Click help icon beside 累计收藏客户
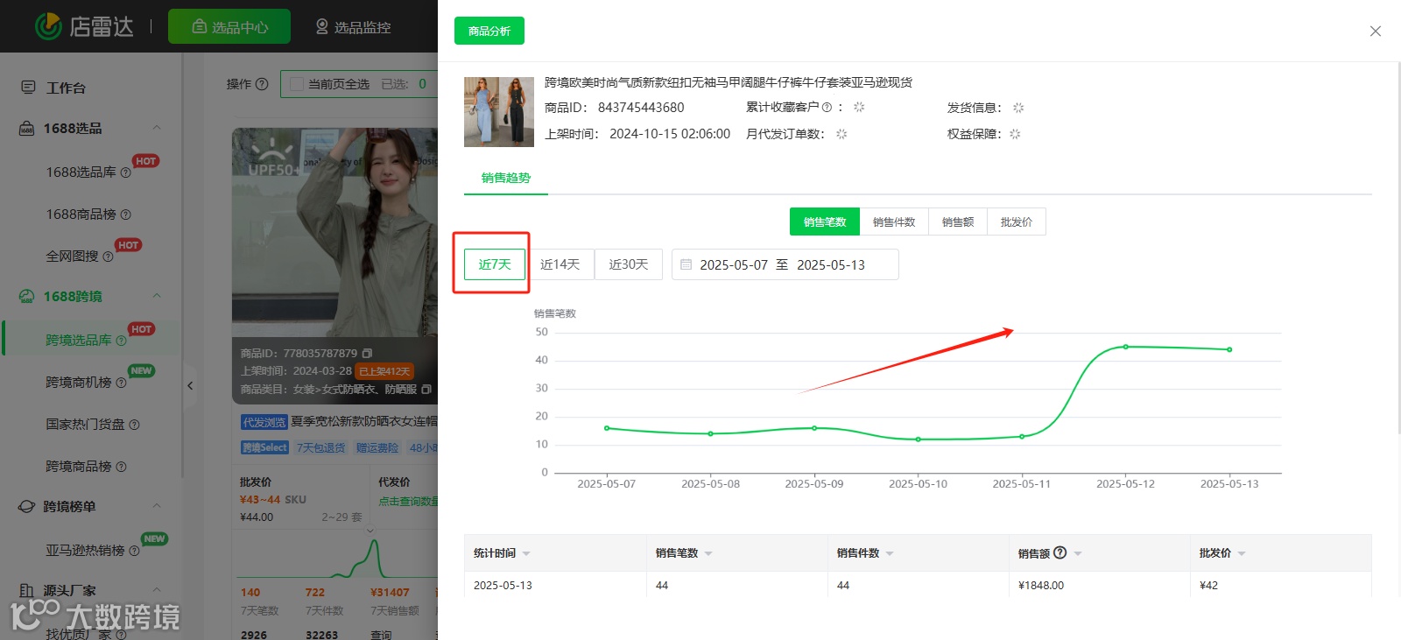1401x640 pixels. point(827,108)
